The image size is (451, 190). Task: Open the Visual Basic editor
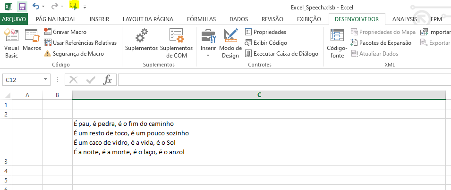11,42
